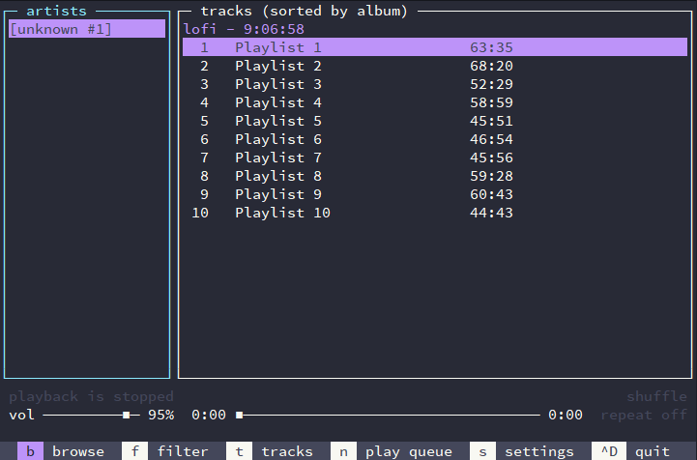Toggle the repeat off setting

(644, 415)
